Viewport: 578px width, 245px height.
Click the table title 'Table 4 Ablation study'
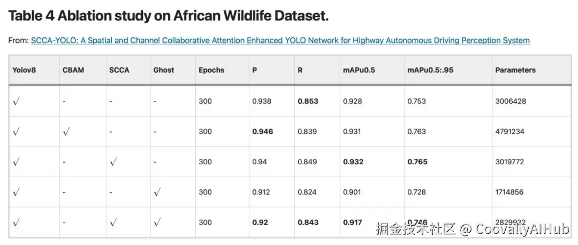(x=168, y=16)
